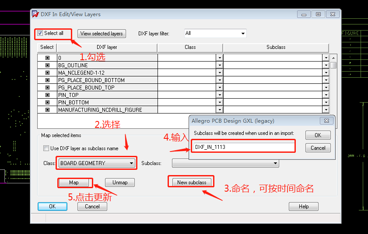Click layer list scrollbar up arrow

333,58
